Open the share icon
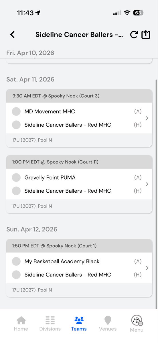Viewport: 158px width, 343px height. tap(146, 34)
